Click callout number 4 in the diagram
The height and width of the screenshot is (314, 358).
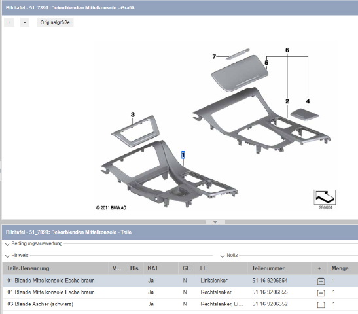[308, 101]
